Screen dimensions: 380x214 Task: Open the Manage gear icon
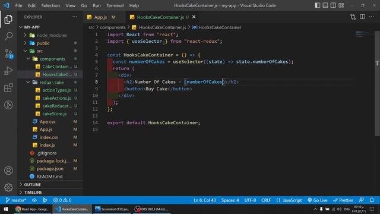[8, 187]
